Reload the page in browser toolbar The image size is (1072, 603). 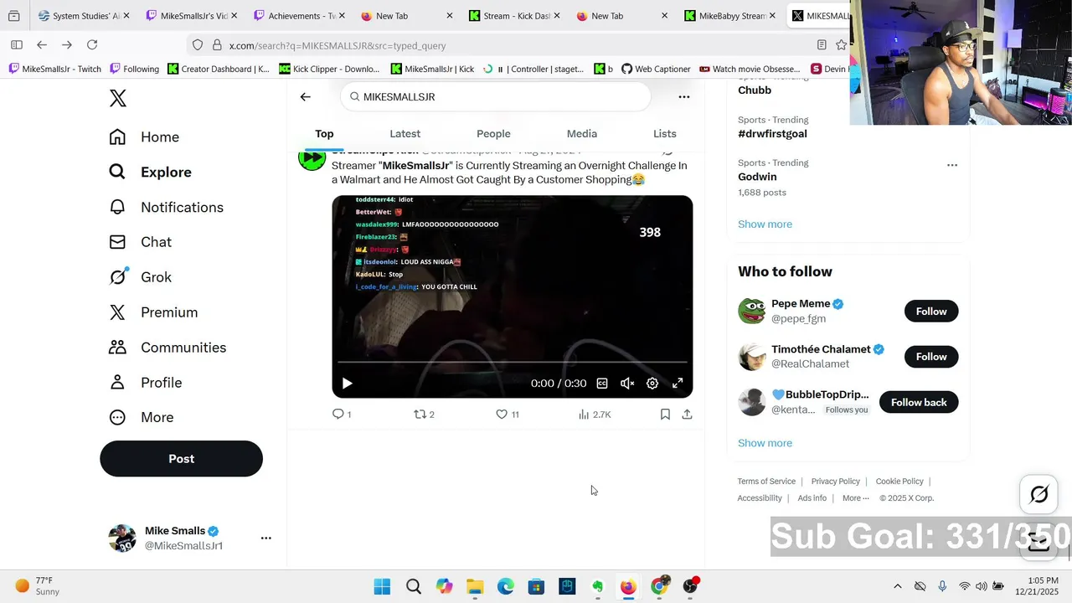click(x=92, y=45)
